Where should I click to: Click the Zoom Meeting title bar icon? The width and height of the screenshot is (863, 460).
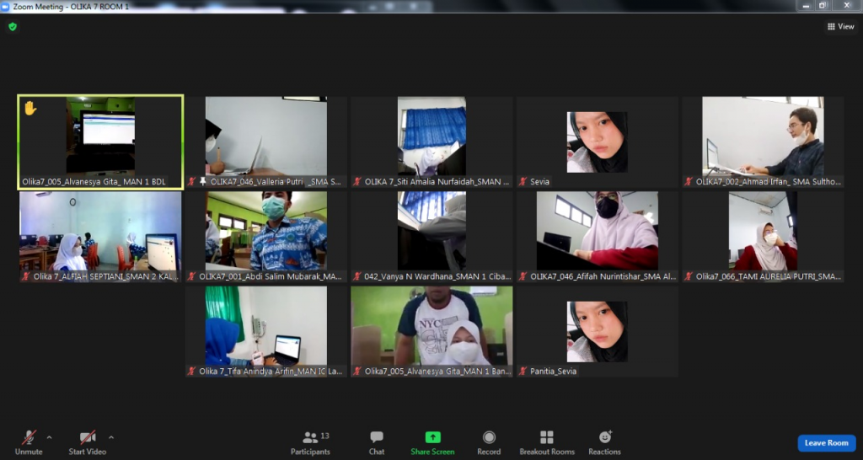[7, 6]
